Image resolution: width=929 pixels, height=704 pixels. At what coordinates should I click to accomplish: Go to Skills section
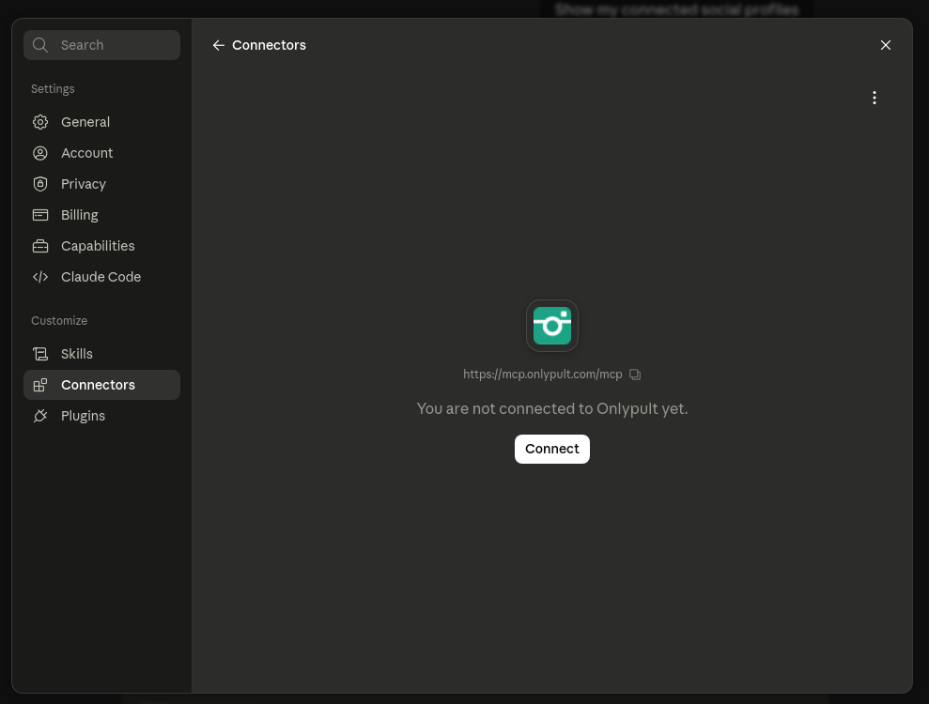pyautogui.click(x=101, y=354)
